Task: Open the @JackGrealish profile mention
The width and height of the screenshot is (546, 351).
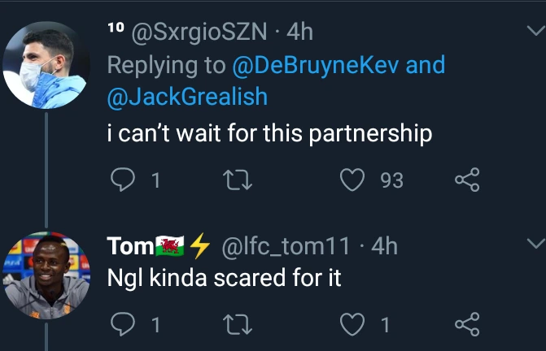Action: click(187, 96)
